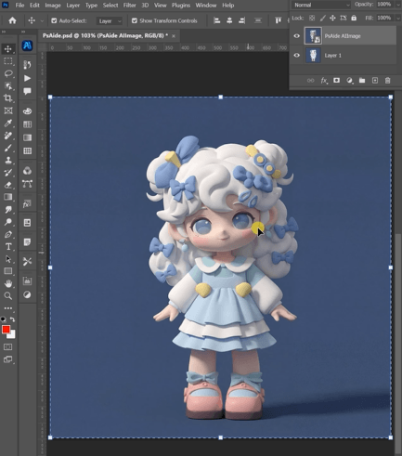This screenshot has height=456, width=402.
Task: Open the Auto-Select Layer dropdown
Action: point(110,21)
